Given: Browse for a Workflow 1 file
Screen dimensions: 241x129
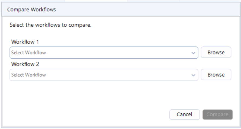Looking at the screenshot, I should pos(216,53).
